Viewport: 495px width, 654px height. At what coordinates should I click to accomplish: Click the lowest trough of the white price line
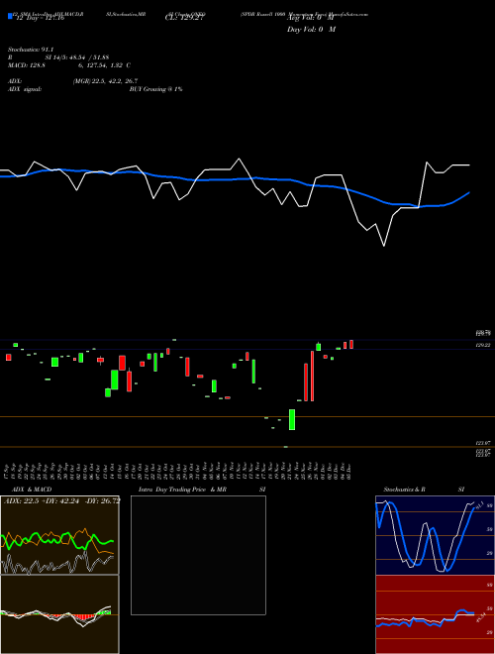tap(384, 246)
